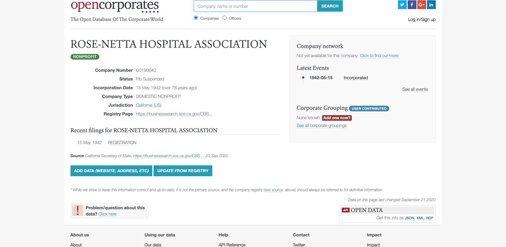Select the Officers radio button

pyautogui.click(x=224, y=18)
